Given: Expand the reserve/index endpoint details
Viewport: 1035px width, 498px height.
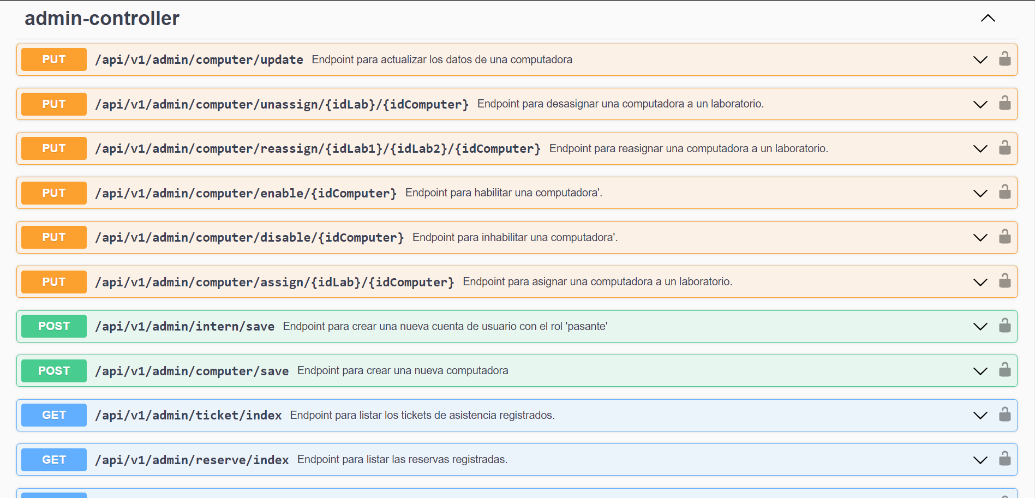Looking at the screenshot, I should tap(980, 459).
